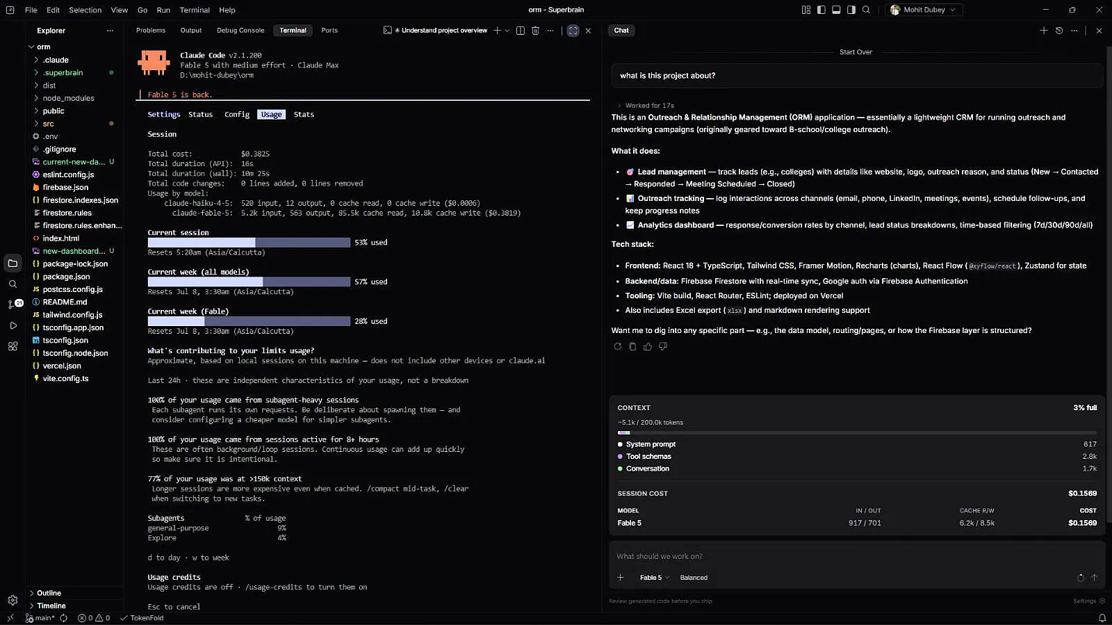Open the Mohit Dubey account dropdown
The height and width of the screenshot is (625, 1112).
[x=925, y=10]
